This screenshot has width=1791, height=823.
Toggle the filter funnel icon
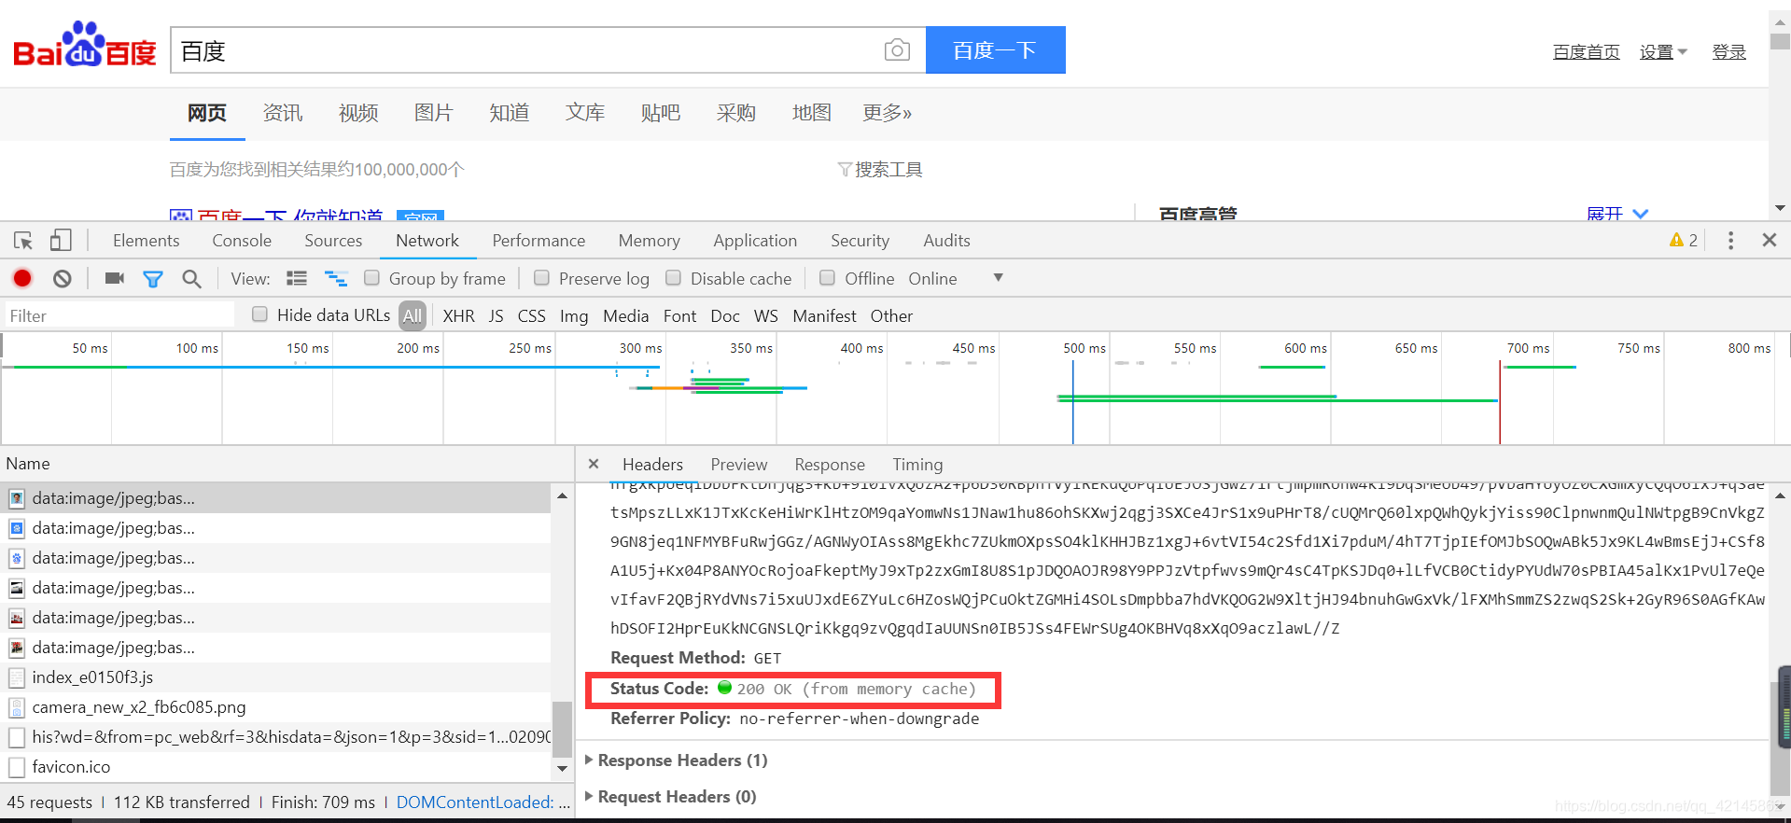153,278
